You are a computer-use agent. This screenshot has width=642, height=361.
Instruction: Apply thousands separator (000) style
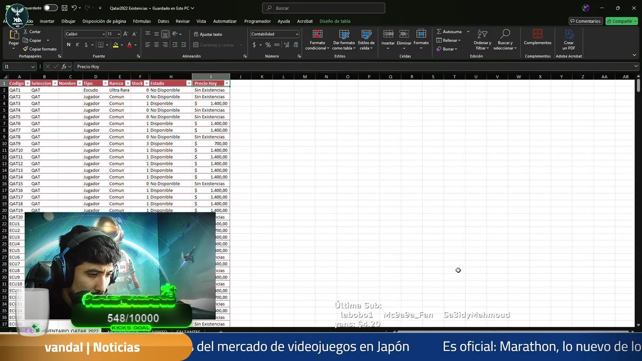click(277, 45)
